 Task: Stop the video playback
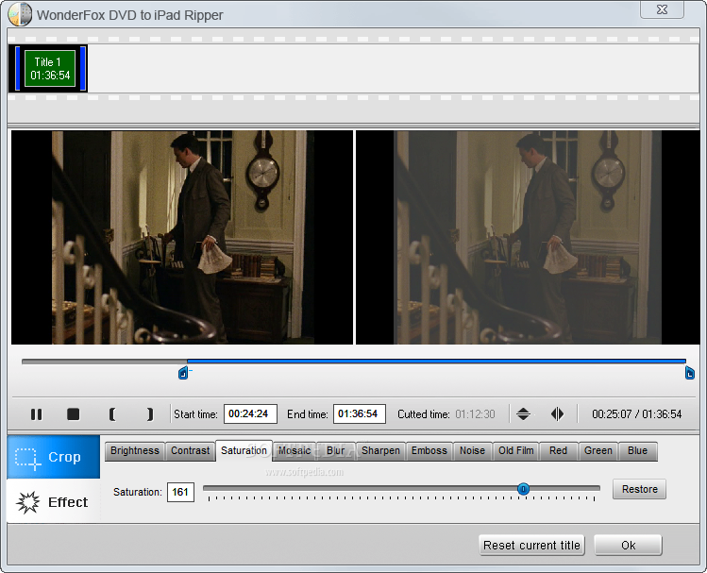pos(73,413)
